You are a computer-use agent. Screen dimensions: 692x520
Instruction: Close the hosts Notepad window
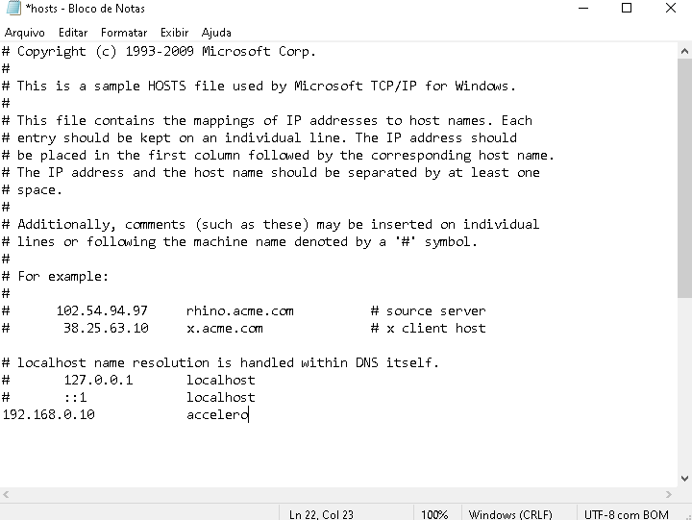tap(671, 8)
